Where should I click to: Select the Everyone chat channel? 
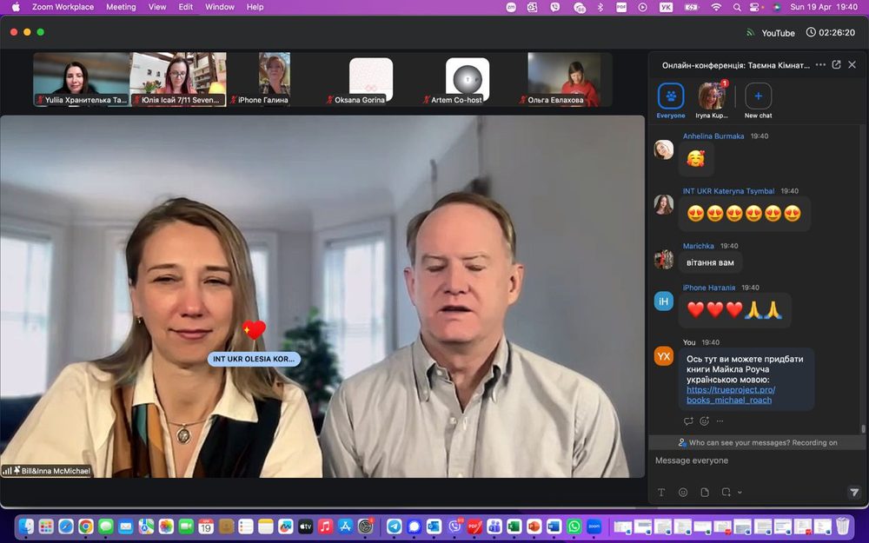(671, 101)
